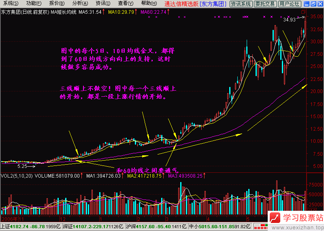Open the 功能(F) menu

click(x=34, y=3)
